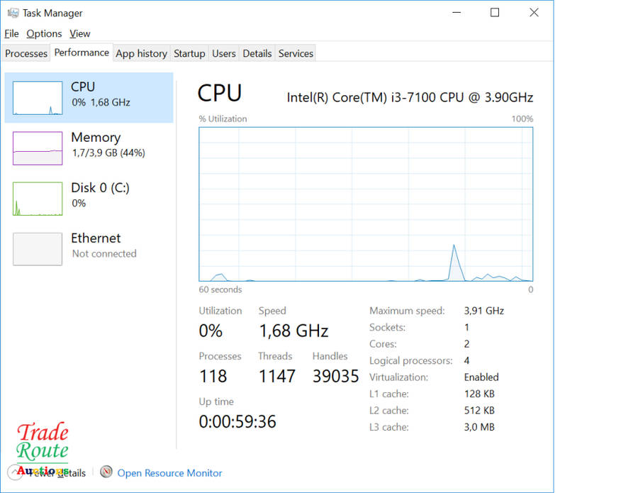Click the Task Manager title bar icon
Image resolution: width=638 pixels, height=493 pixels.
point(13,13)
